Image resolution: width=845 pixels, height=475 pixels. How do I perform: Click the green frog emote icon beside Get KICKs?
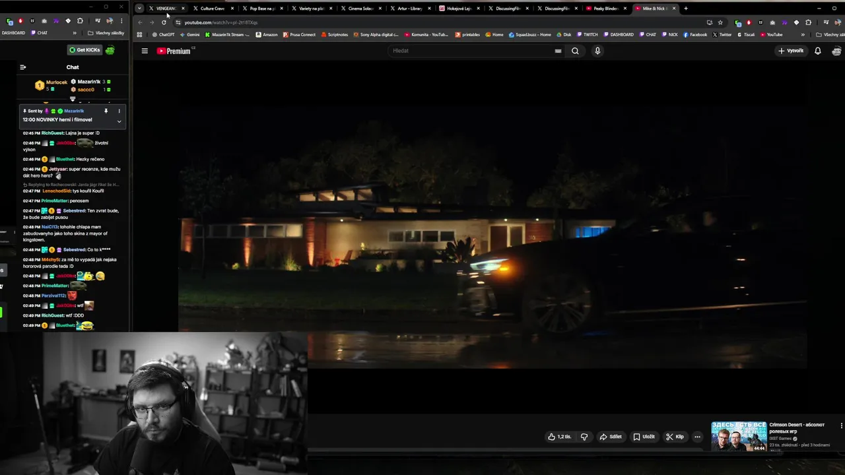coord(110,50)
